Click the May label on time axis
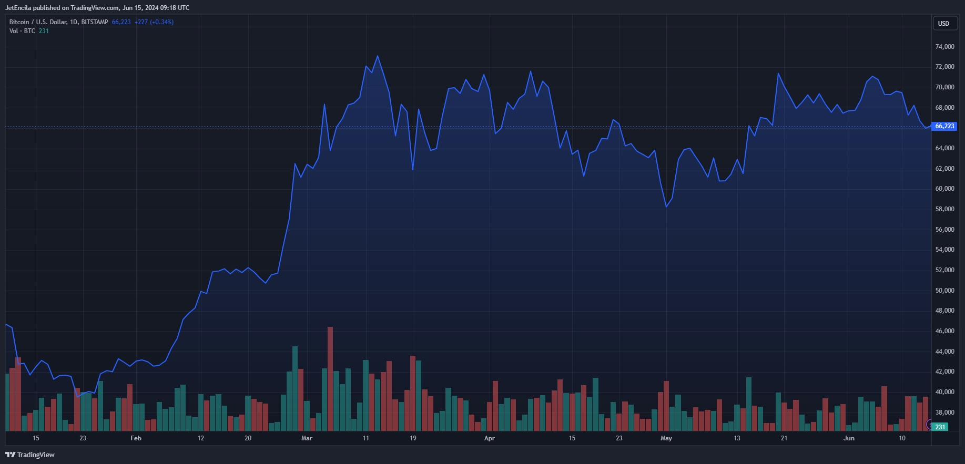The width and height of the screenshot is (965, 464). (666, 438)
